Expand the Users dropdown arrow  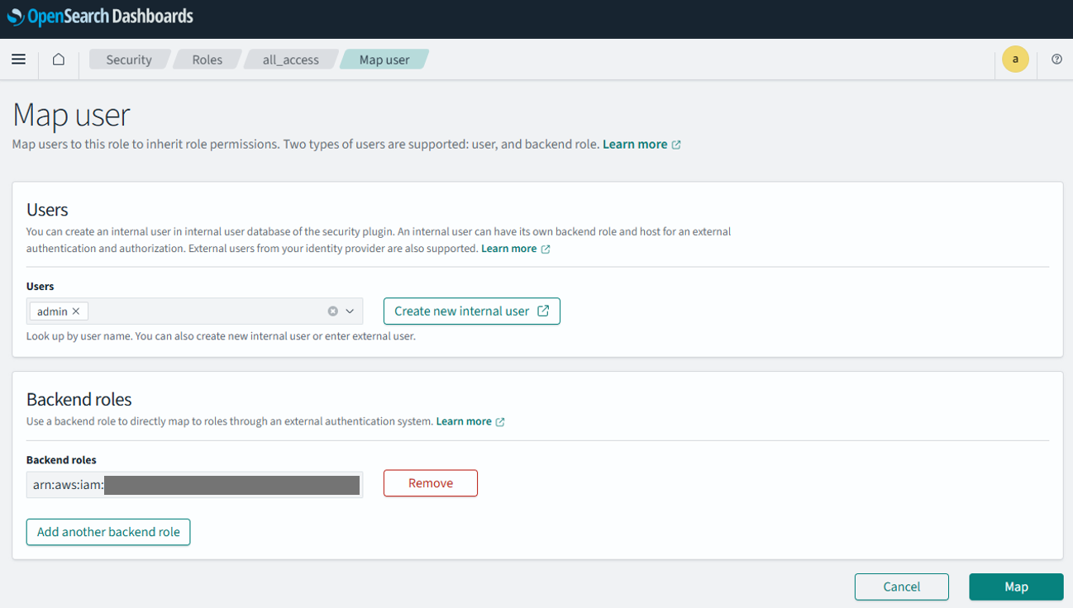(x=350, y=311)
